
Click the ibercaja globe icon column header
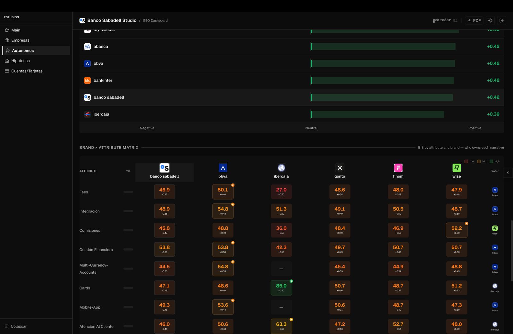click(281, 168)
